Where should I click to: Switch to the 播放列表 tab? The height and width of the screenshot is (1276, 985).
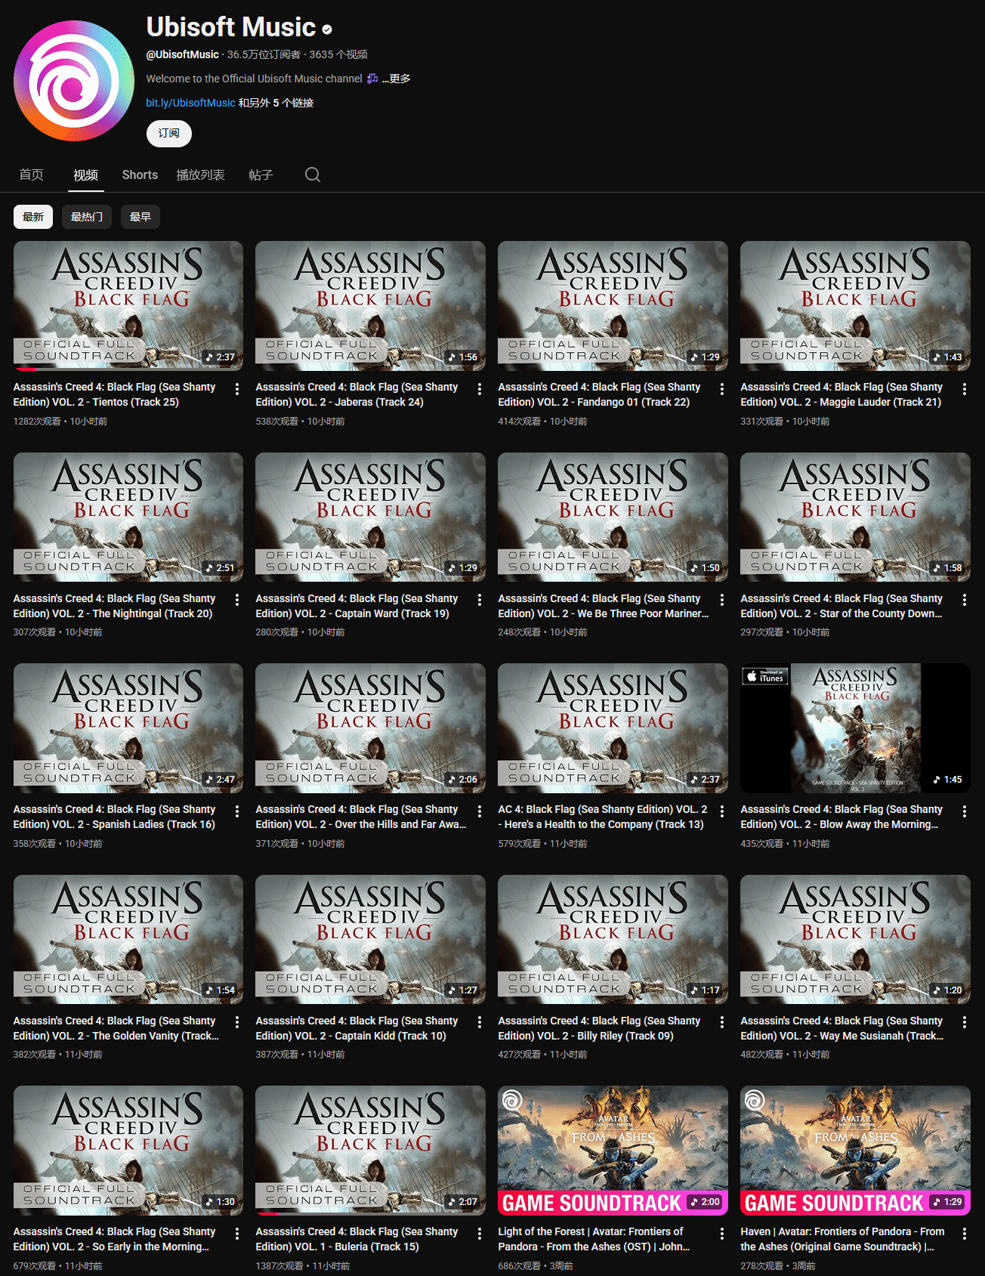point(200,175)
